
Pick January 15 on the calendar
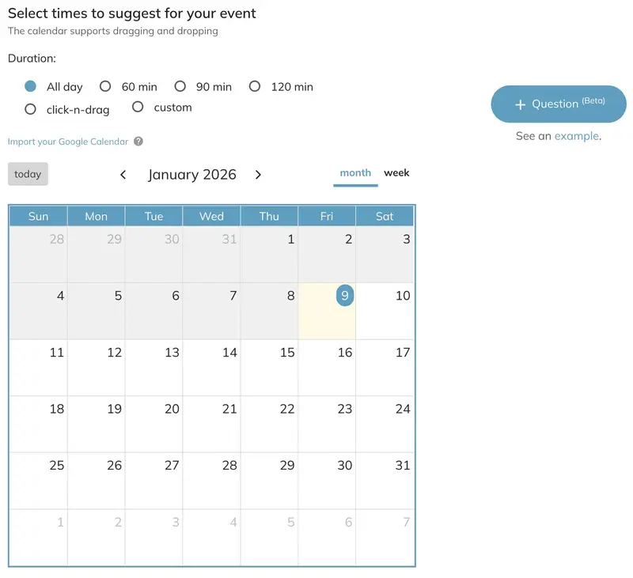click(x=269, y=368)
